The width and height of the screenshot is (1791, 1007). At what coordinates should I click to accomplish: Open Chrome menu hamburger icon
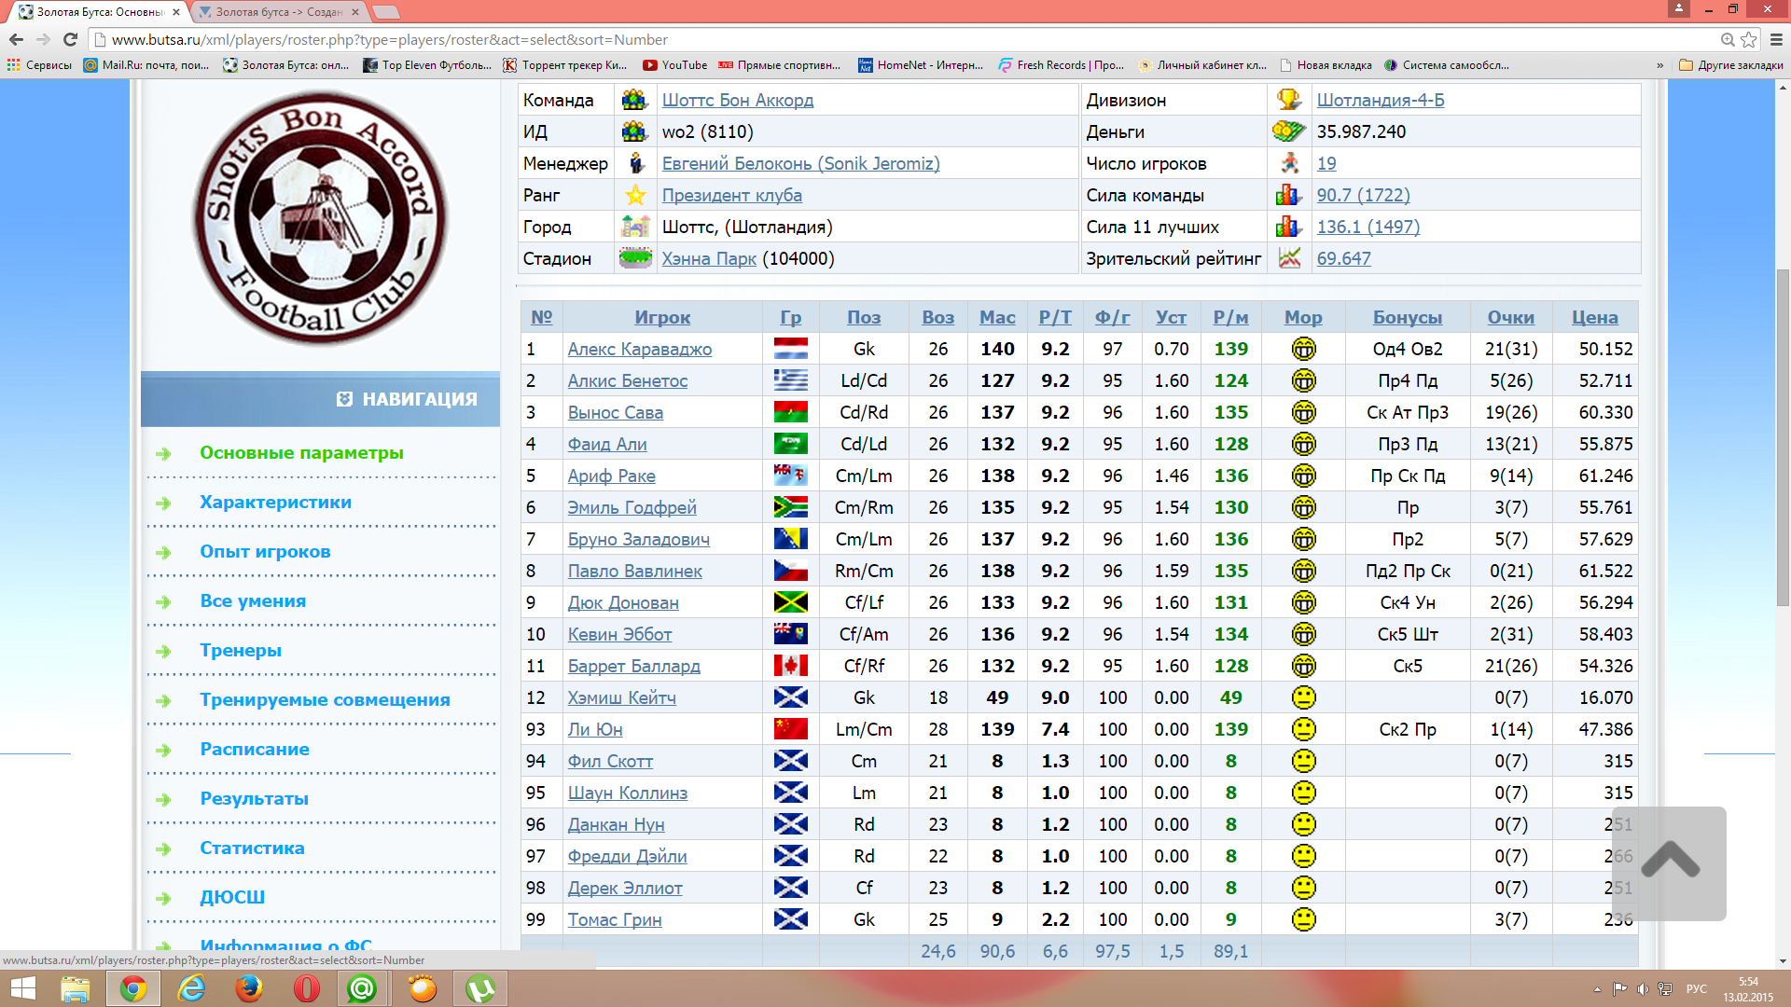point(1776,39)
